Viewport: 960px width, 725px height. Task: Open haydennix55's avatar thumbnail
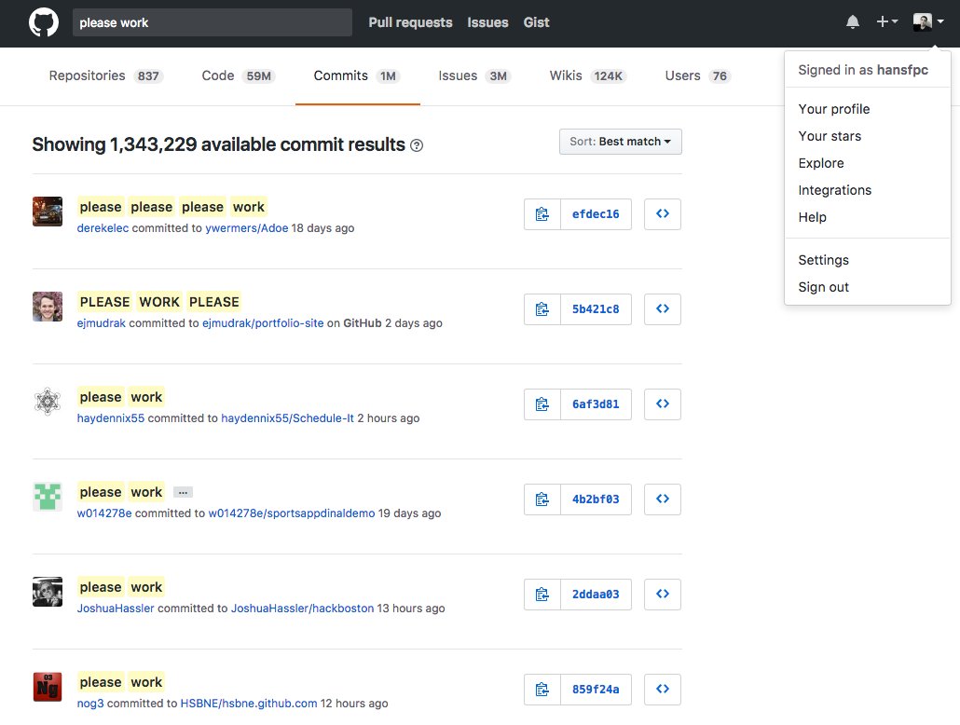48,402
